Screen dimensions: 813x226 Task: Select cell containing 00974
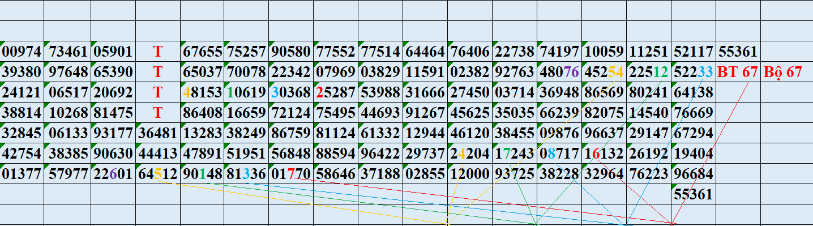22,52
